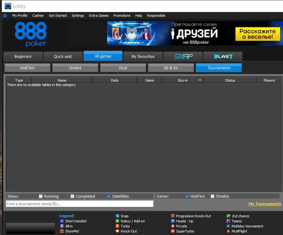Sort the table by Date column
This screenshot has height=235, width=283.
tap(115, 80)
